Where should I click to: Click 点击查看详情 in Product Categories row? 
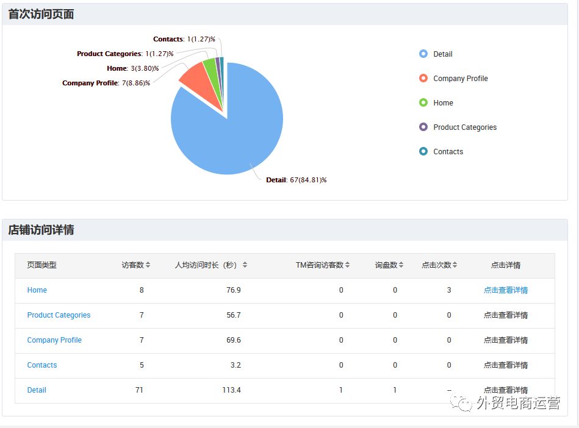[x=506, y=315]
